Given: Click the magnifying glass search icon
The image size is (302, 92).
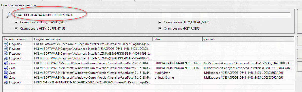Looking at the screenshot, I should pos(9,15).
